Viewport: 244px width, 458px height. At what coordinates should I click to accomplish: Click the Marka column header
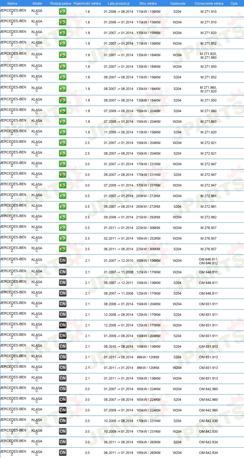click(x=12, y=3)
